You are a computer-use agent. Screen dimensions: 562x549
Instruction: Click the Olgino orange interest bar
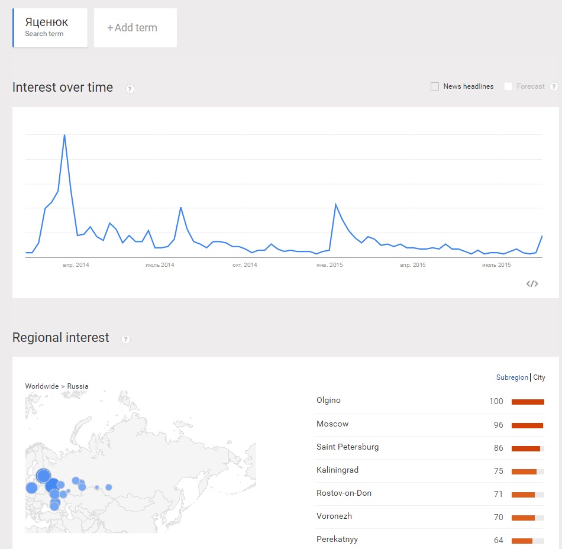tap(527, 402)
